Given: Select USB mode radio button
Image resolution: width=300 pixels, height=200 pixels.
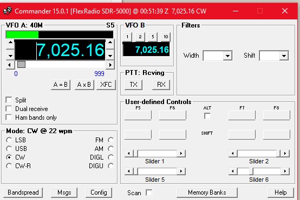Looking at the screenshot, I should tap(9, 149).
